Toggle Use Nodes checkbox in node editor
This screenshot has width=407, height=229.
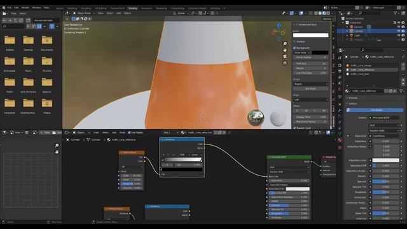[x=129, y=133]
